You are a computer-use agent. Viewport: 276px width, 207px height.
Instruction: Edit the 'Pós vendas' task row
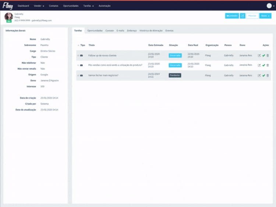(259, 65)
